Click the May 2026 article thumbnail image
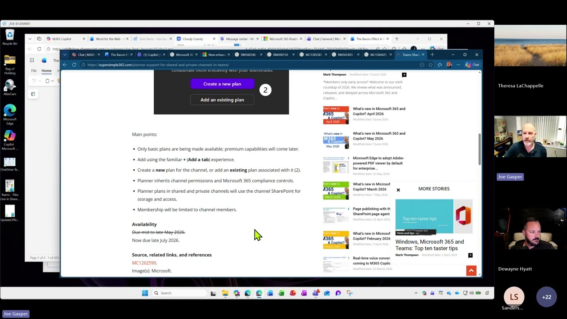 336,140
